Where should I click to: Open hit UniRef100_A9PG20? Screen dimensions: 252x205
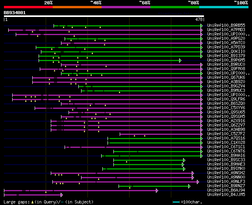(x=226, y=38)
